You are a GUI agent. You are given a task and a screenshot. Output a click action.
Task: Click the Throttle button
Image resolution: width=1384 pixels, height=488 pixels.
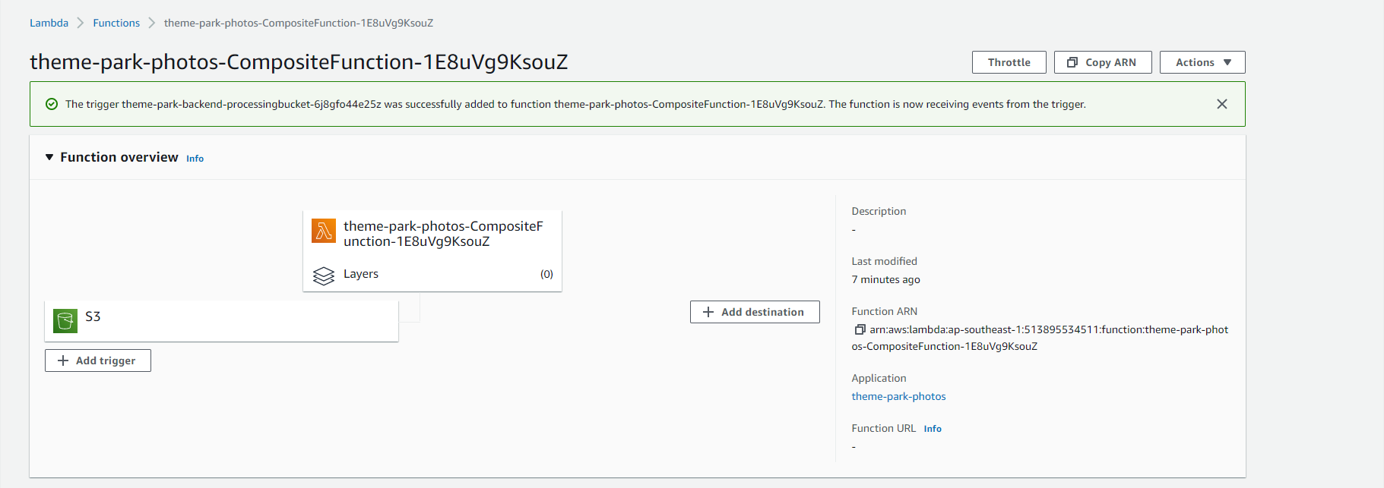point(1009,62)
